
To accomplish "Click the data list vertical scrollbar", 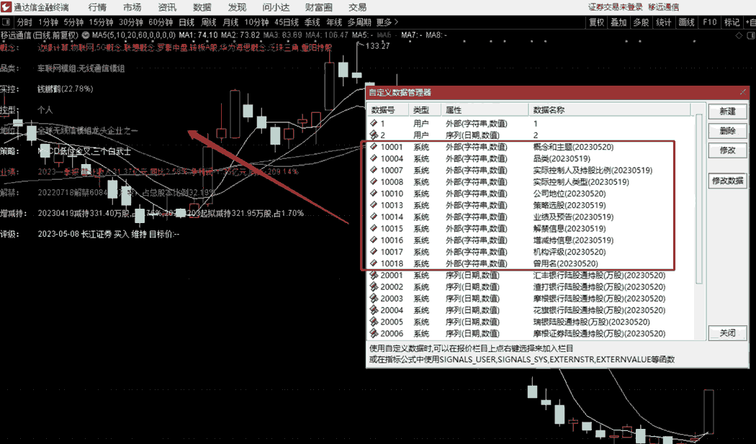I will click(x=699, y=199).
